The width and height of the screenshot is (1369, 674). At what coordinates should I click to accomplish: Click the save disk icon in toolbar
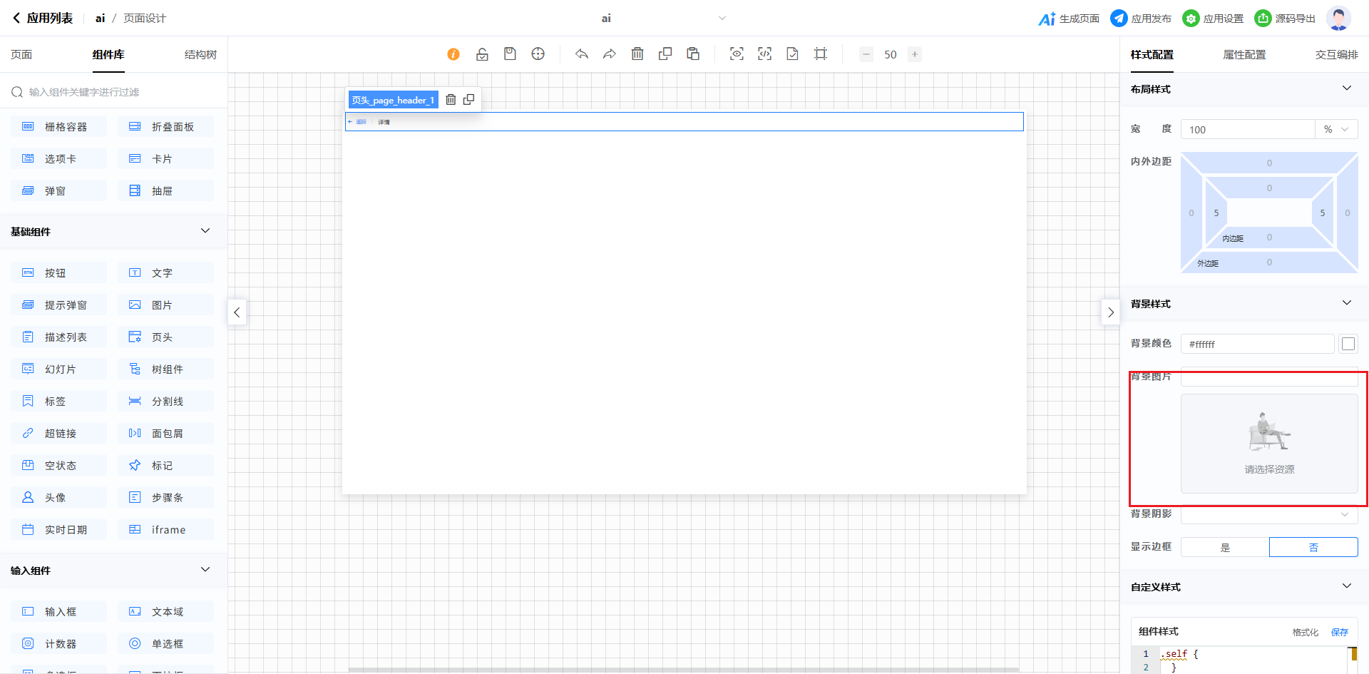(x=510, y=54)
